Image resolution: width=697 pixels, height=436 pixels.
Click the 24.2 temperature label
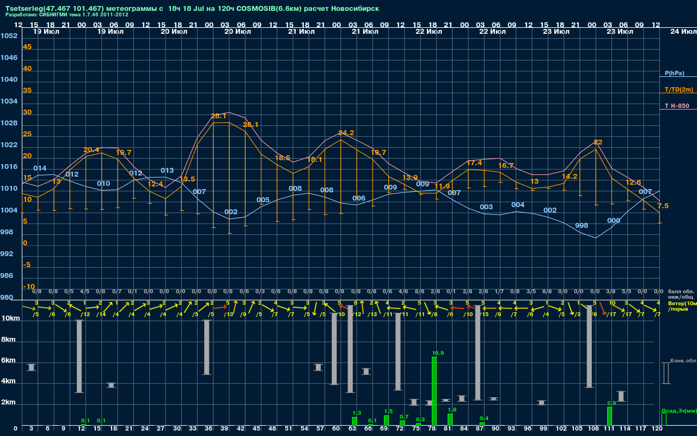click(346, 133)
